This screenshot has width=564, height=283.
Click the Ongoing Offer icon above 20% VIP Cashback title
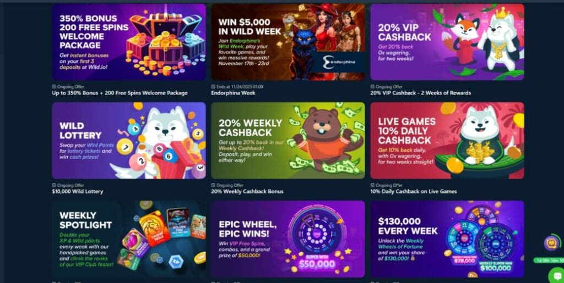(x=372, y=87)
